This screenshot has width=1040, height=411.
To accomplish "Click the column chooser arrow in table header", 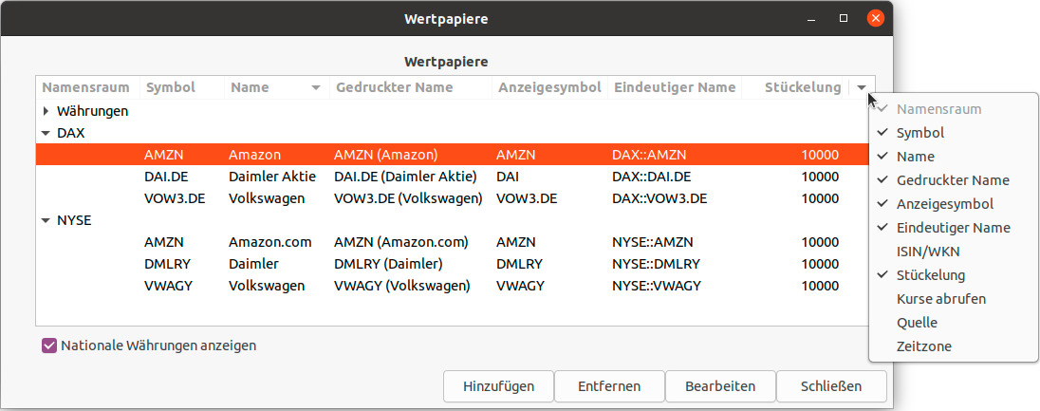I will click(862, 87).
